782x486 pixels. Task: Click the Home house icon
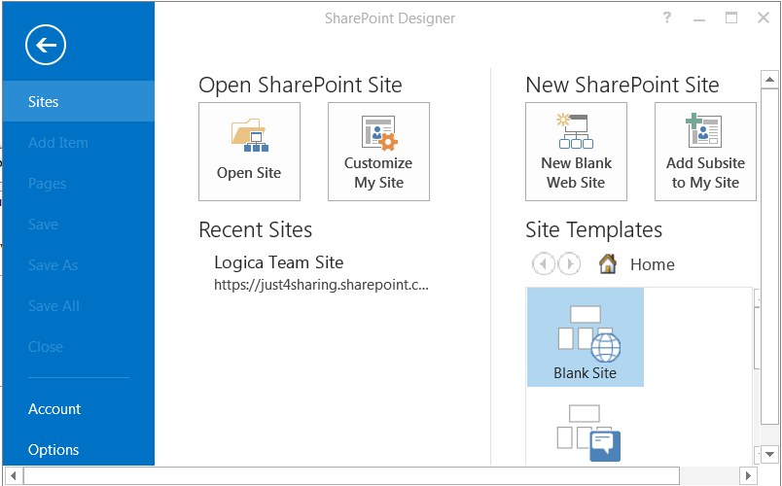coord(608,263)
